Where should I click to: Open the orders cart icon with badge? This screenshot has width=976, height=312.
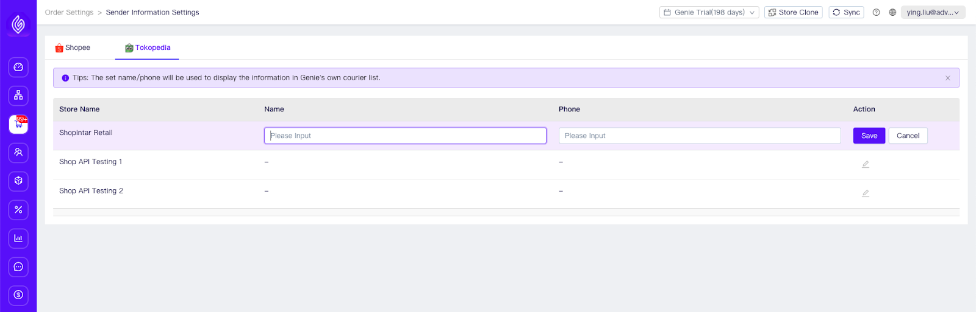click(x=18, y=124)
